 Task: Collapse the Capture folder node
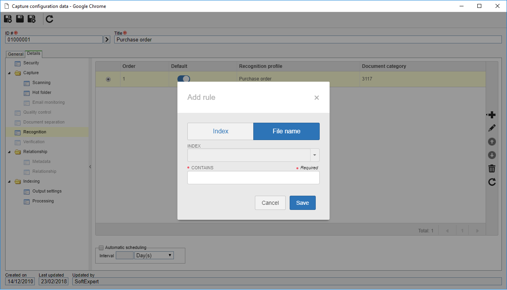tap(9, 73)
